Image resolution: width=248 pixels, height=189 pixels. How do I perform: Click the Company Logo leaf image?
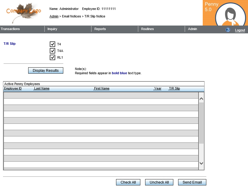click(24, 12)
